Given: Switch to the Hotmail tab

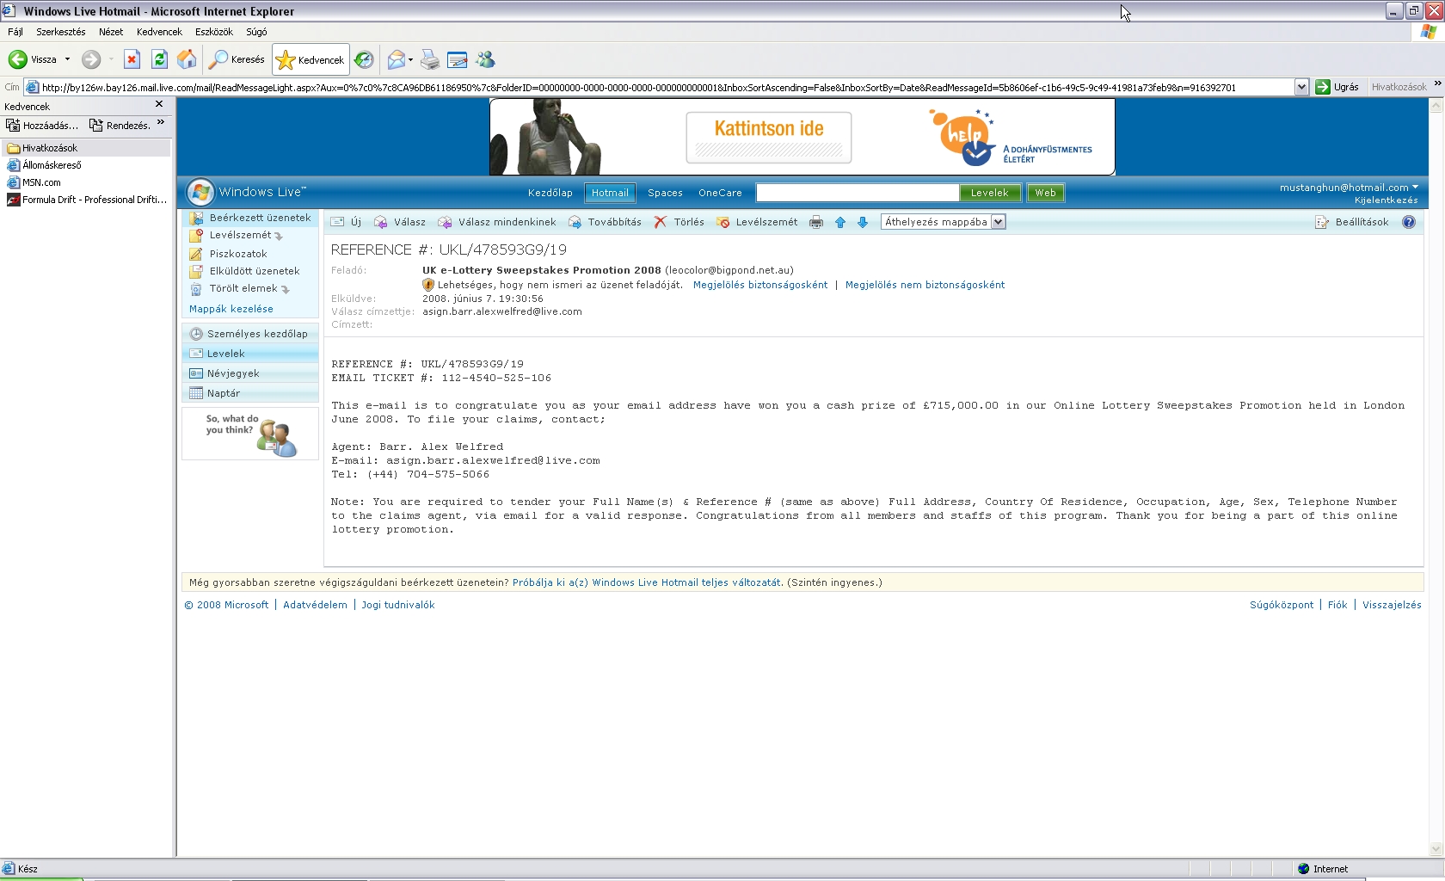Looking at the screenshot, I should [x=610, y=193].
